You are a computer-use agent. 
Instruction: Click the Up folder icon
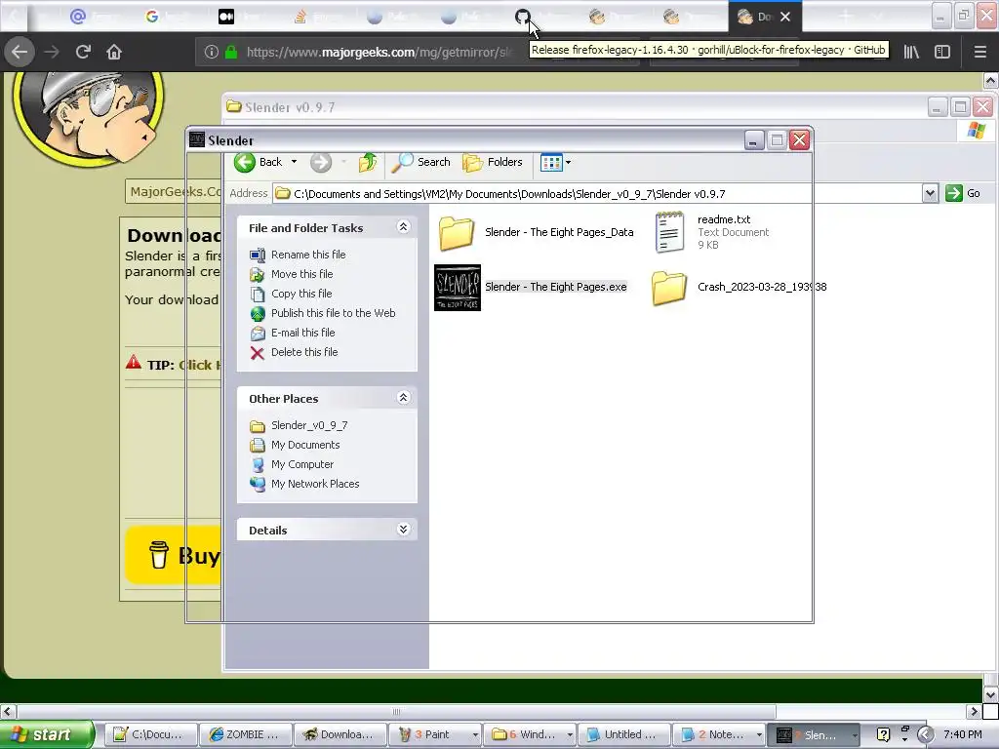(368, 163)
